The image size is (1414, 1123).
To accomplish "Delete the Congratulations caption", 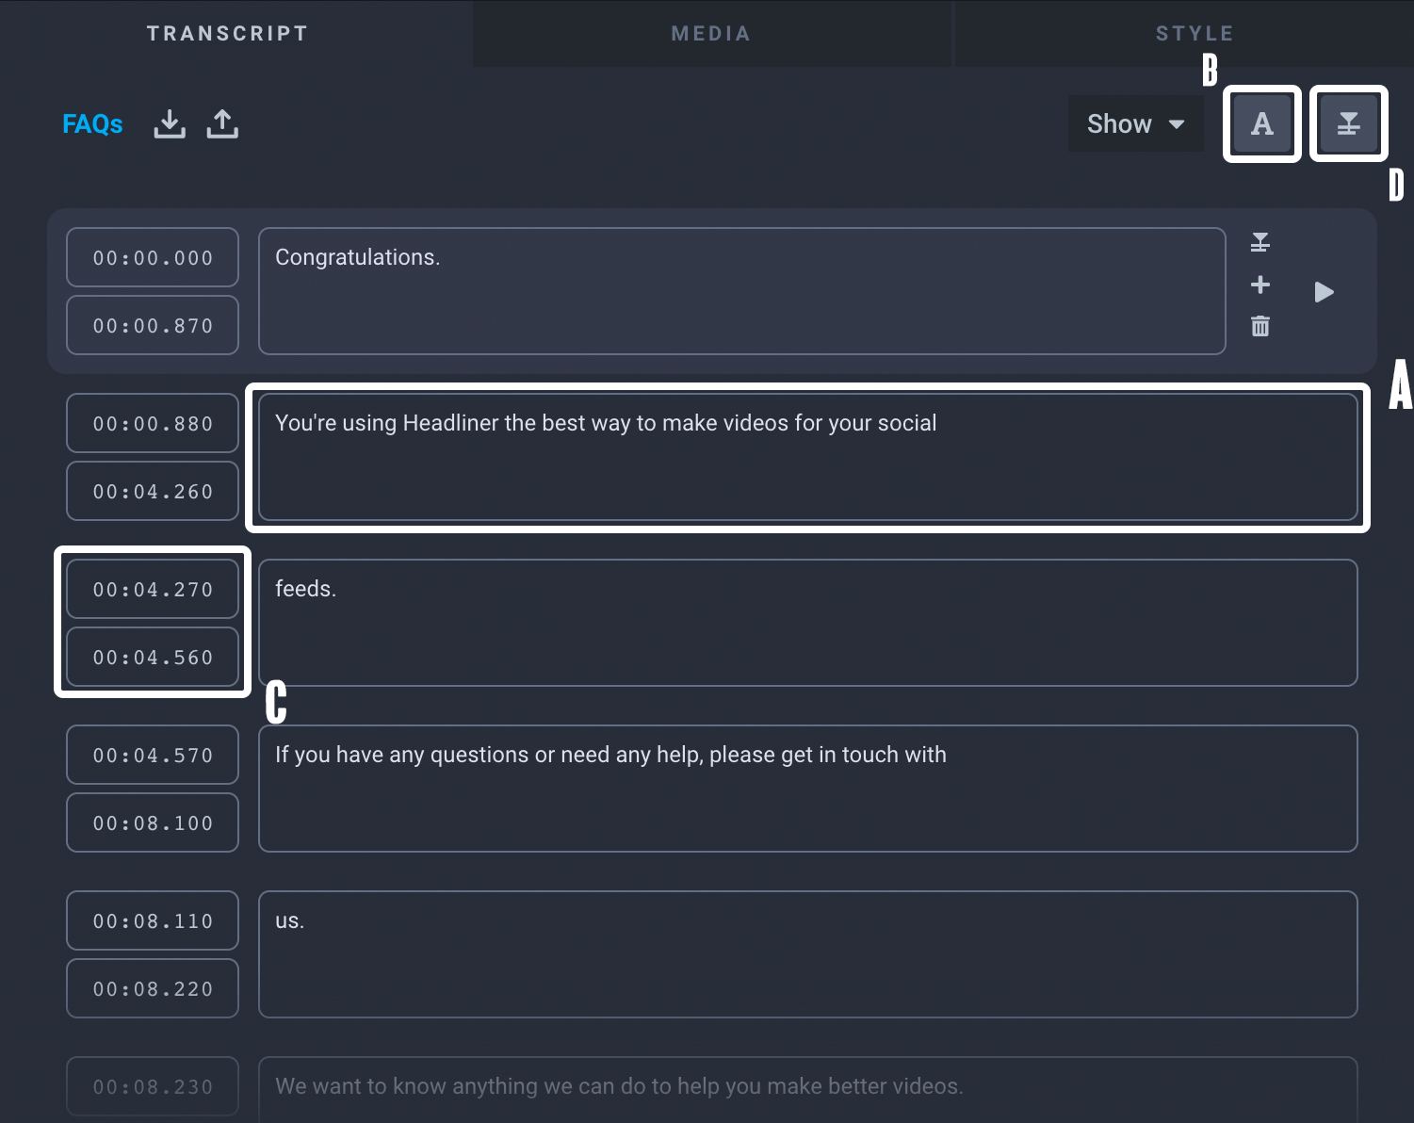I will [x=1260, y=326].
